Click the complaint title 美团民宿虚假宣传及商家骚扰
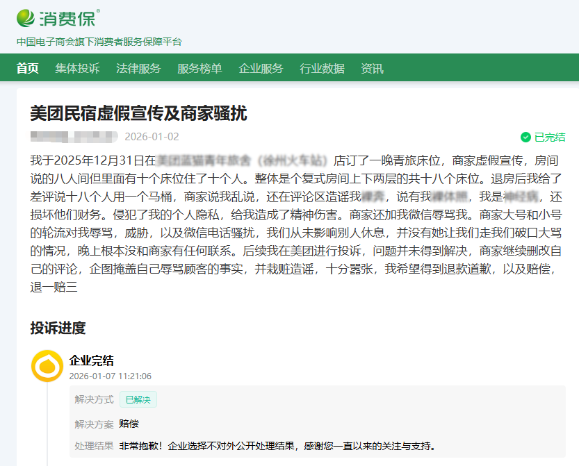579x466 pixels. pyautogui.click(x=138, y=113)
